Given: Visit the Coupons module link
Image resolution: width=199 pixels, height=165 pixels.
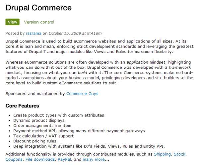Looking at the screenshot, I should click(14, 159).
